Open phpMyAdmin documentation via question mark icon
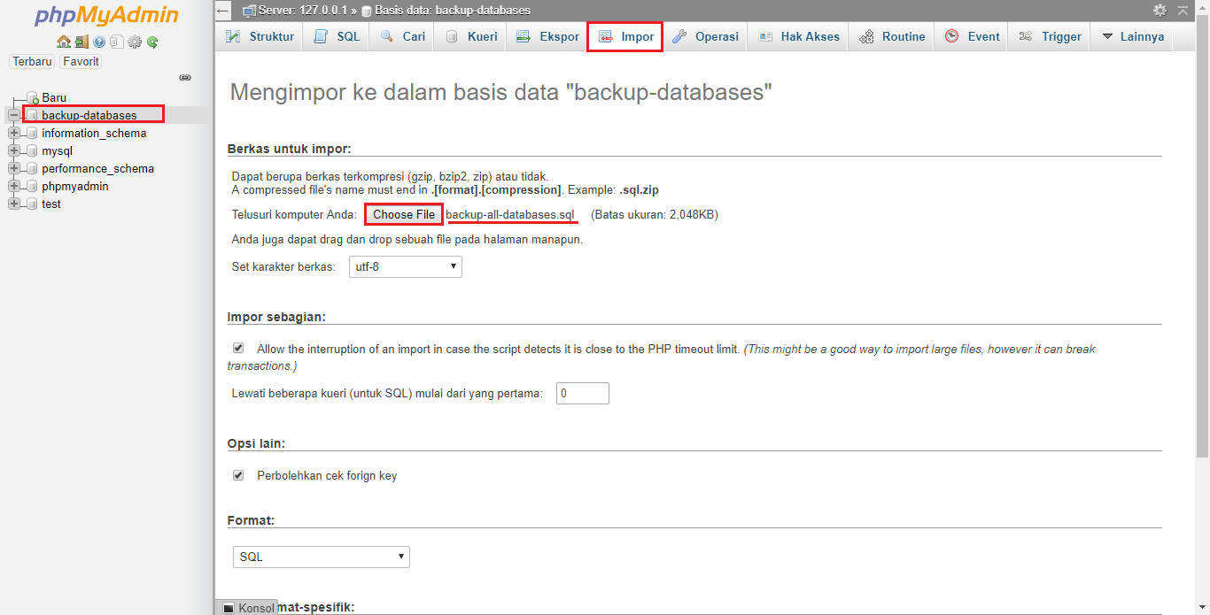The image size is (1210, 615). 98,41
